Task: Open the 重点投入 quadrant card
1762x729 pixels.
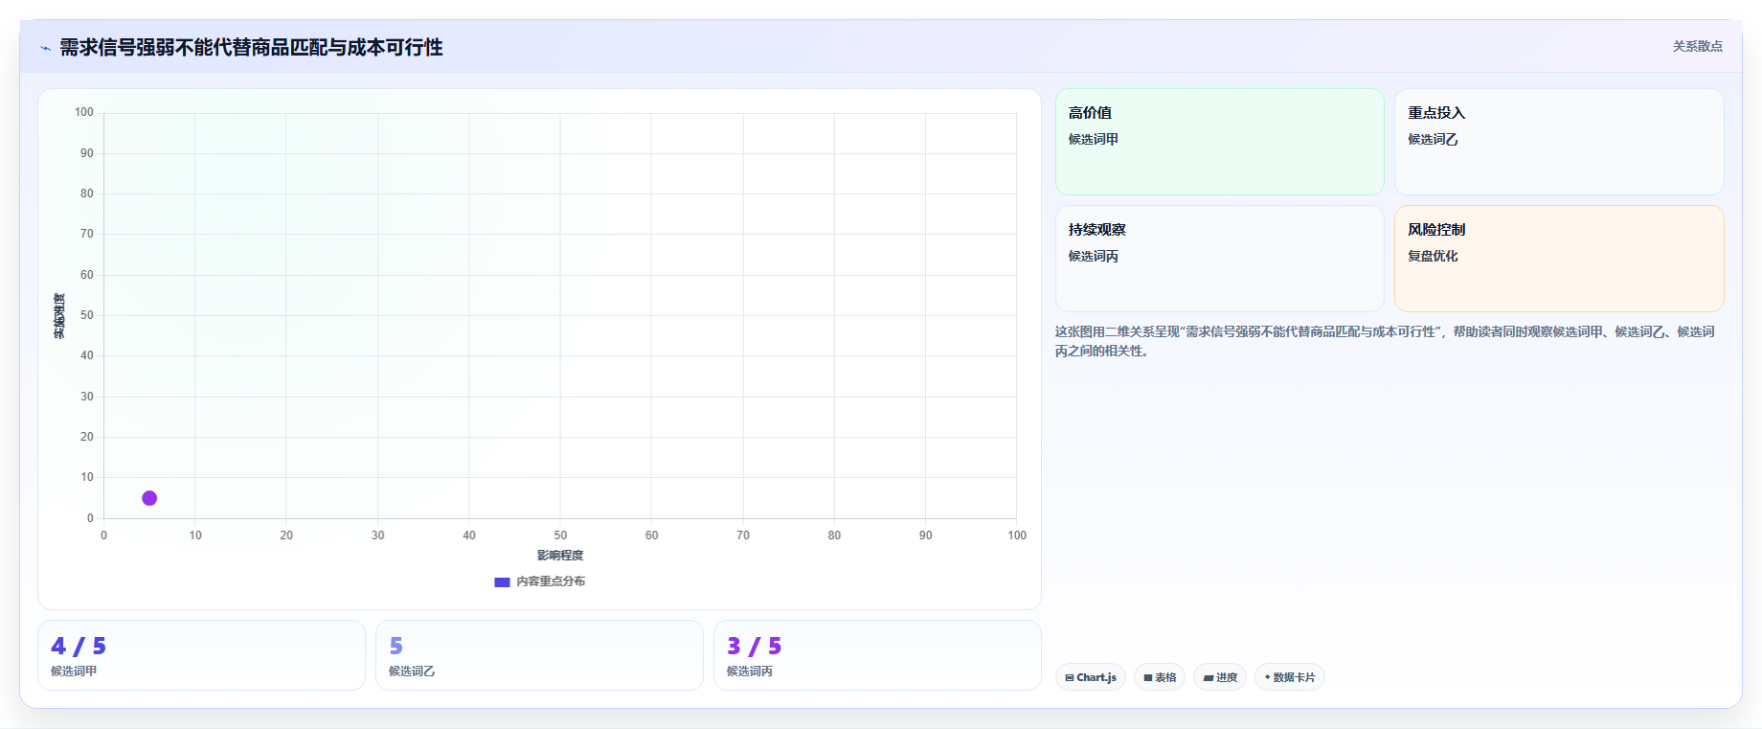Action: pyautogui.click(x=1559, y=142)
